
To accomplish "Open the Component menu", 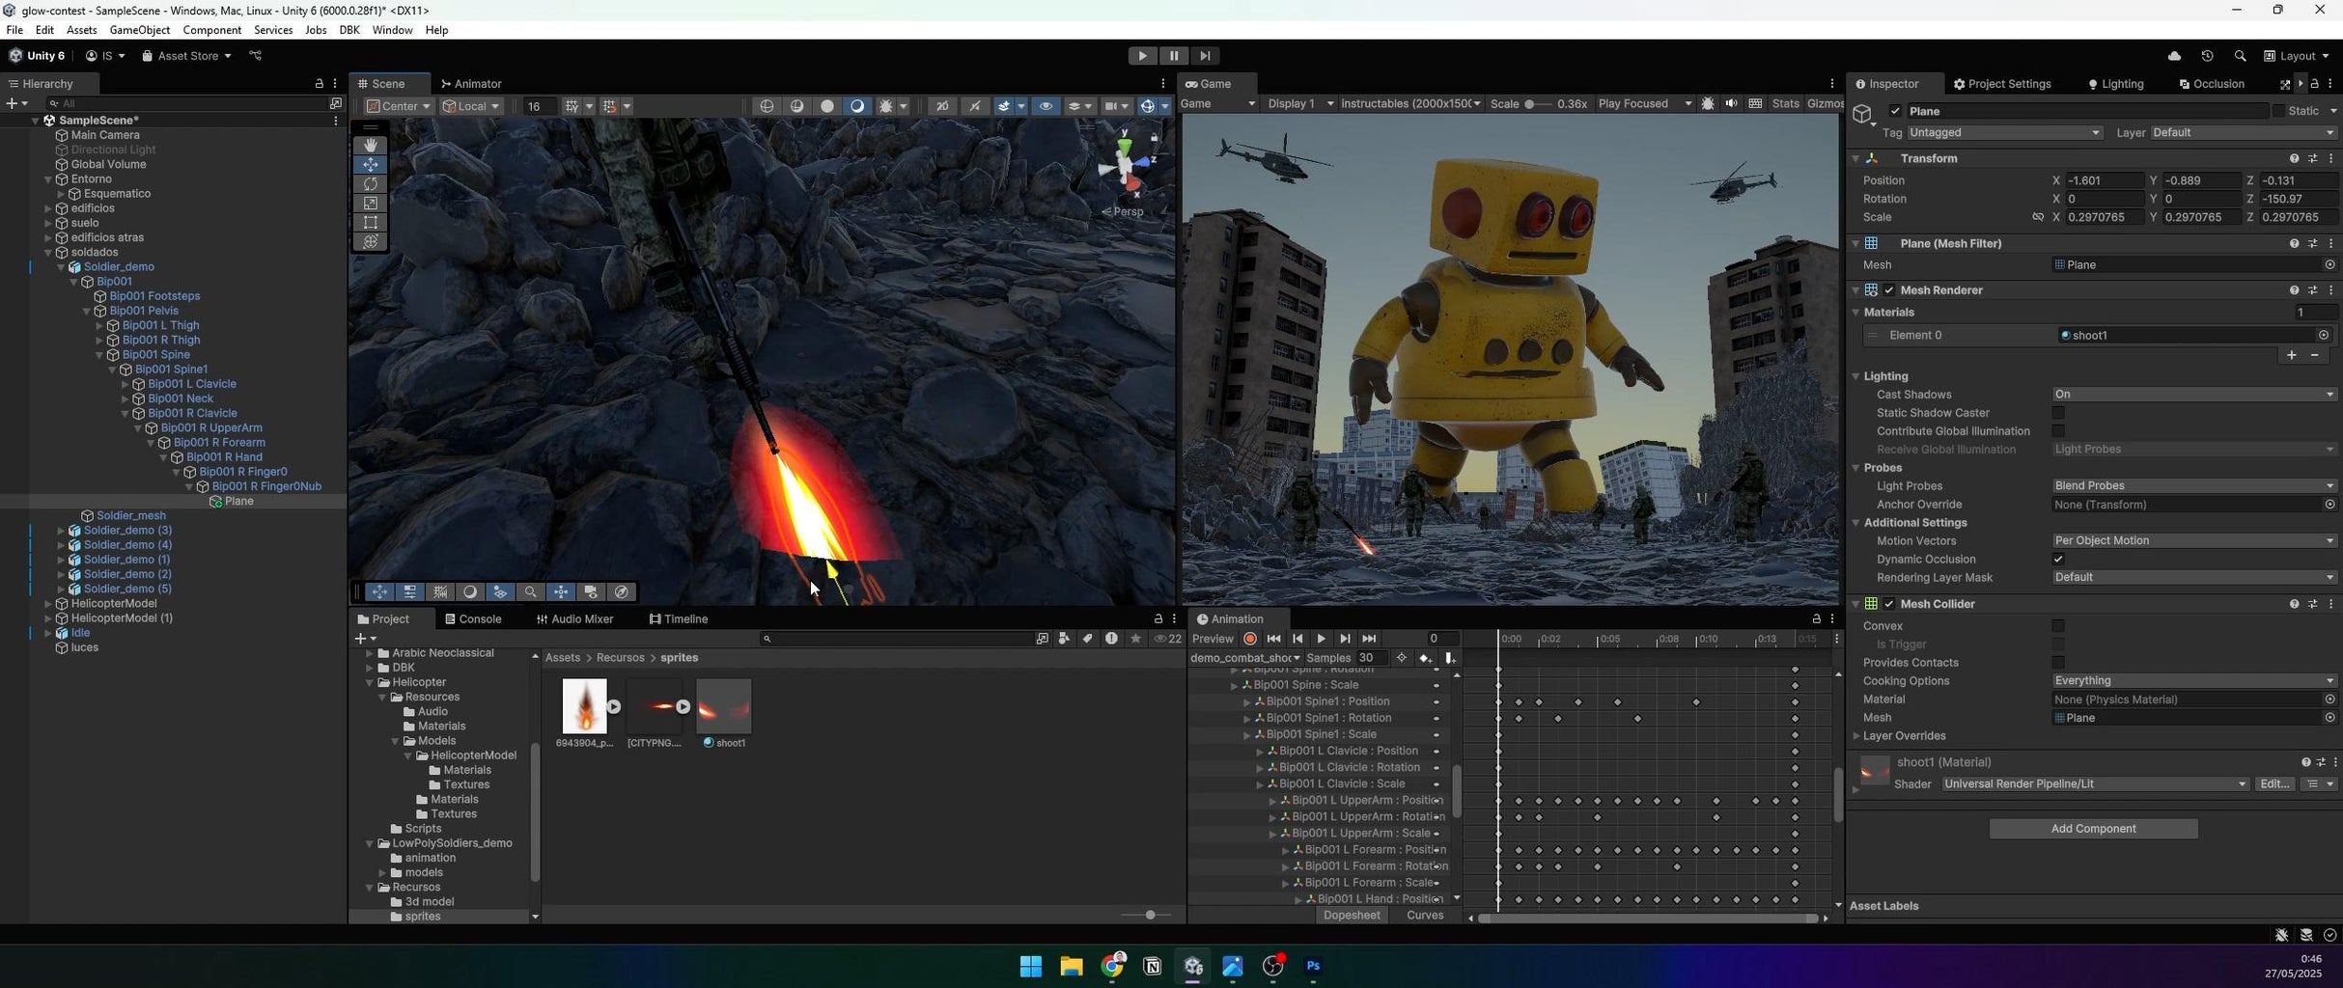I will 211,30.
